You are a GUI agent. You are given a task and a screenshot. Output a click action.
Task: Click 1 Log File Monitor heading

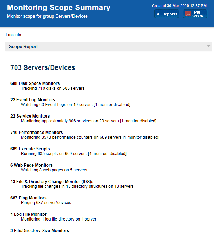pos(28,214)
